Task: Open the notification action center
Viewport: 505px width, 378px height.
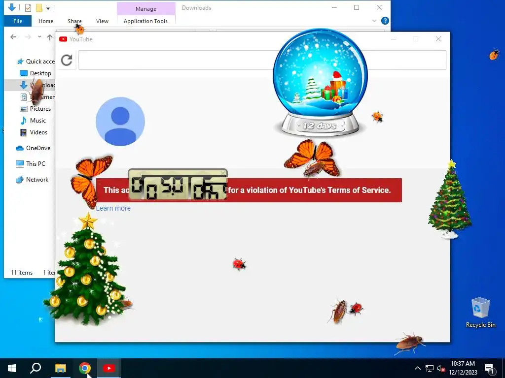Action: (489, 368)
